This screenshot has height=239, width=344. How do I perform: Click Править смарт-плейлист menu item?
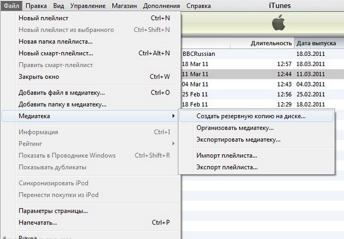click(95, 65)
